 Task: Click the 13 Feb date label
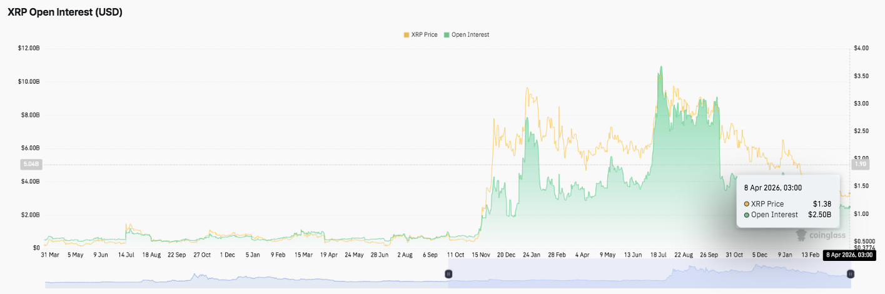810,255
